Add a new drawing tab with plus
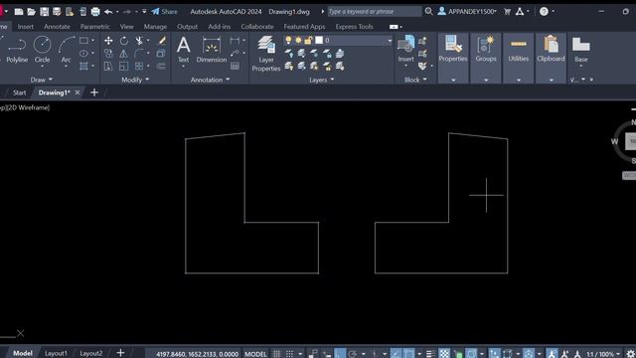The image size is (636, 358). click(94, 92)
